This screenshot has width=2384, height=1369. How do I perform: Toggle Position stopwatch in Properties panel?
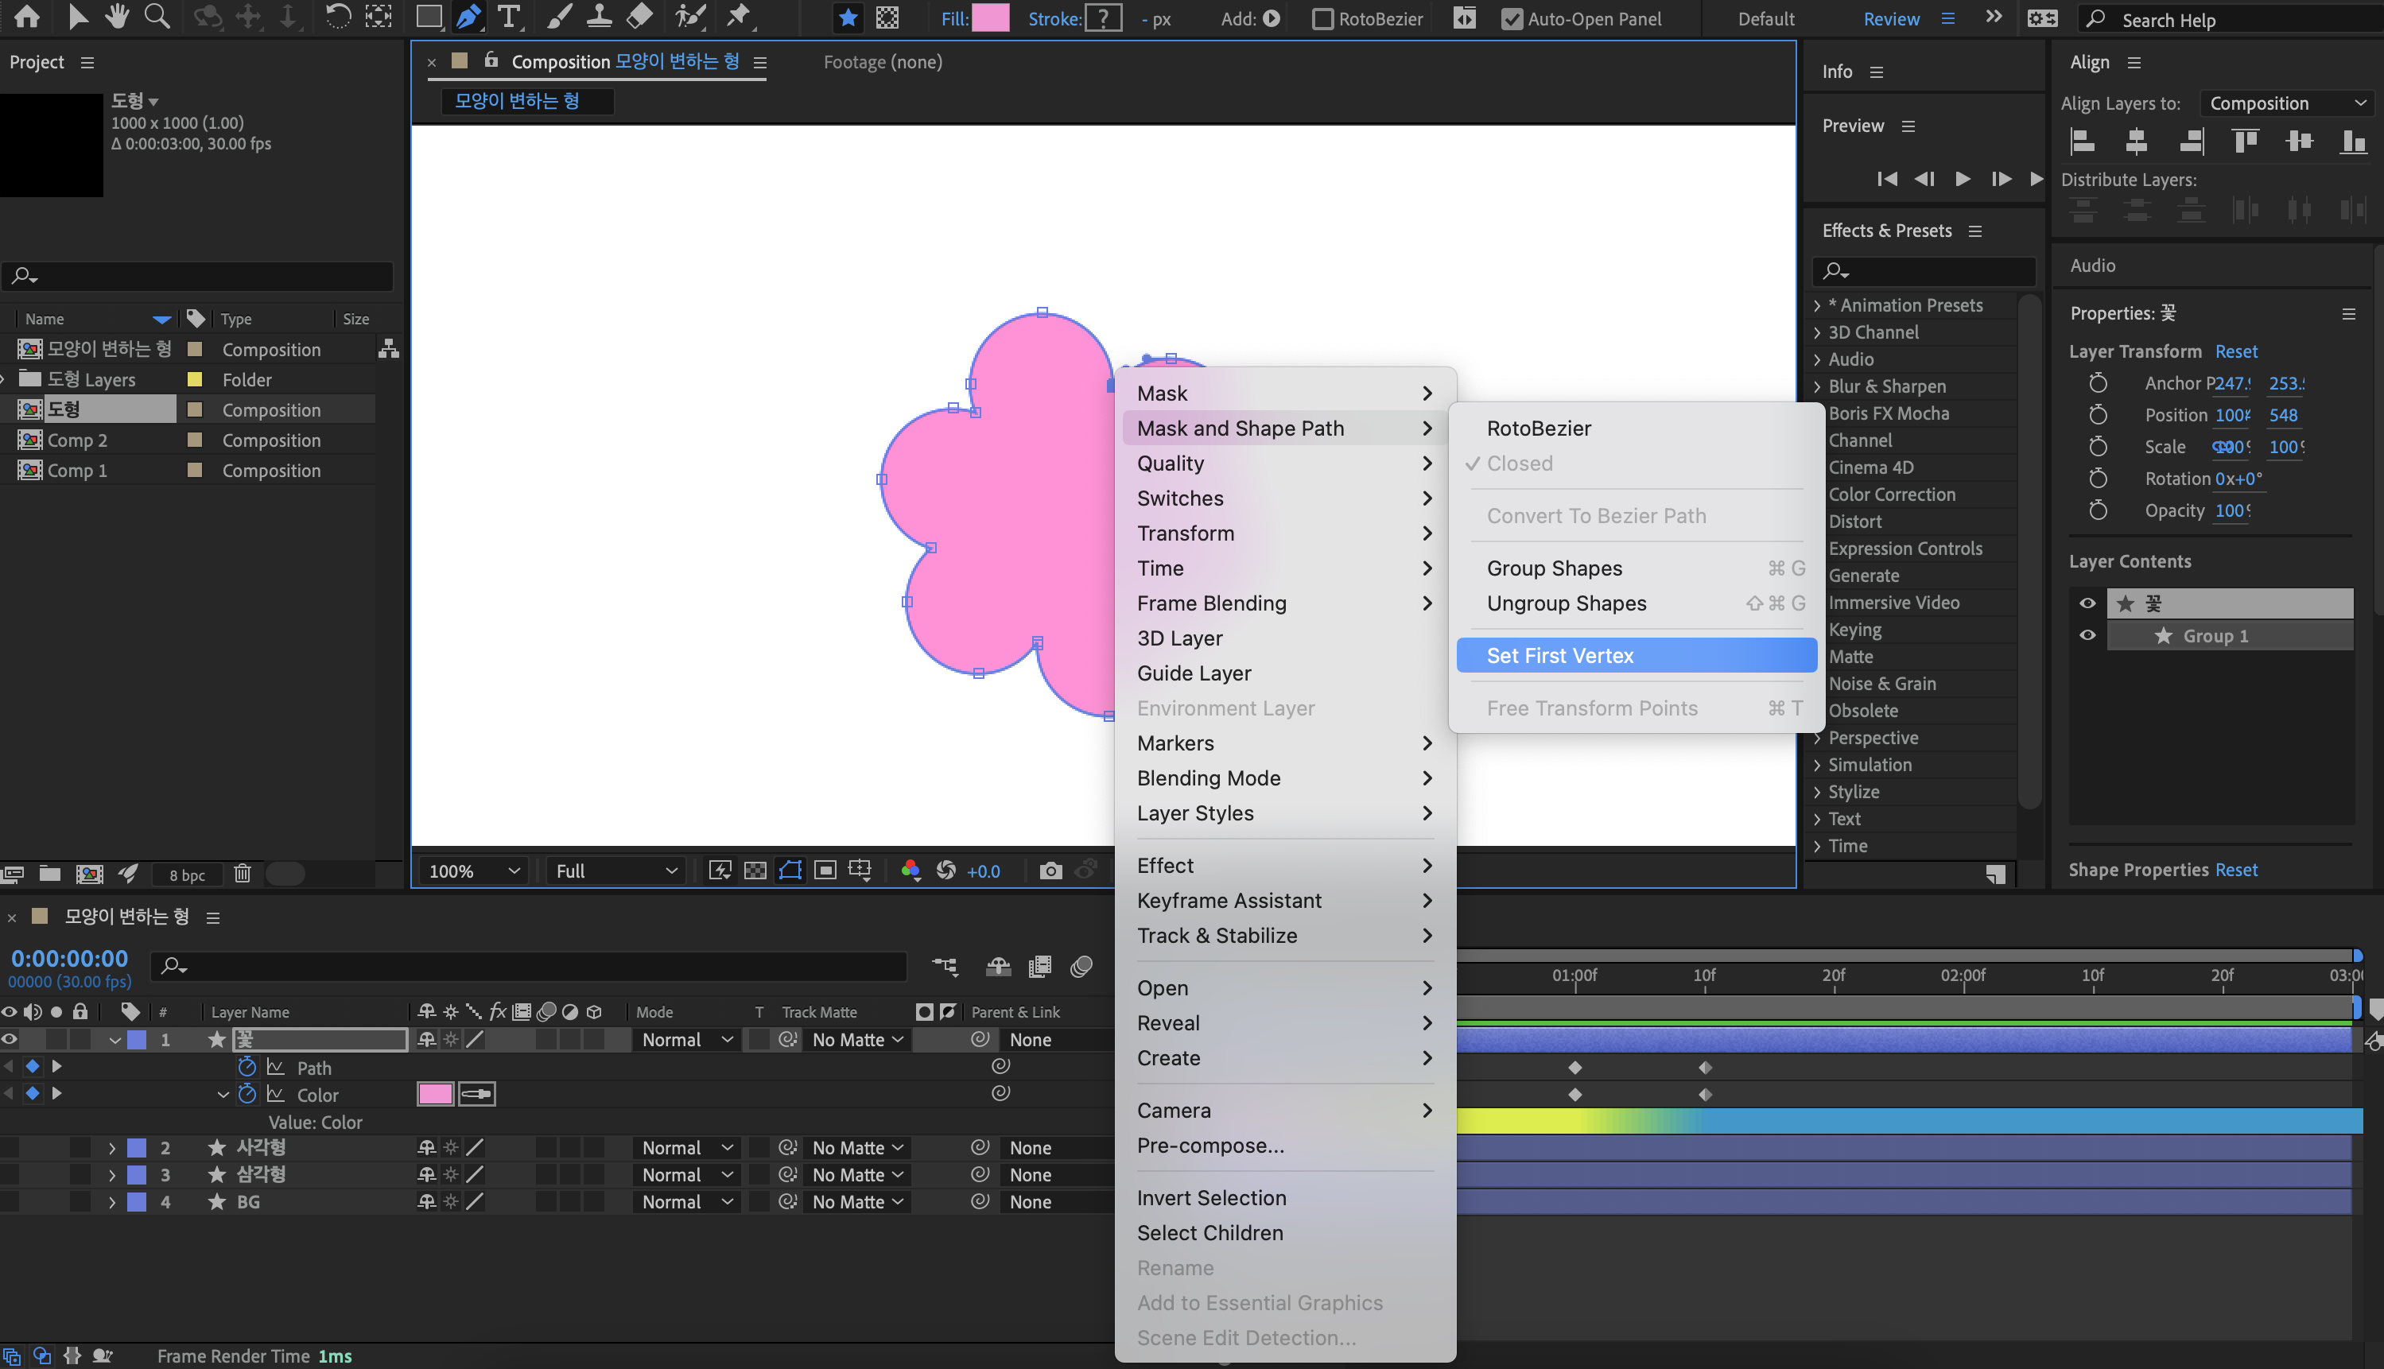(2098, 415)
